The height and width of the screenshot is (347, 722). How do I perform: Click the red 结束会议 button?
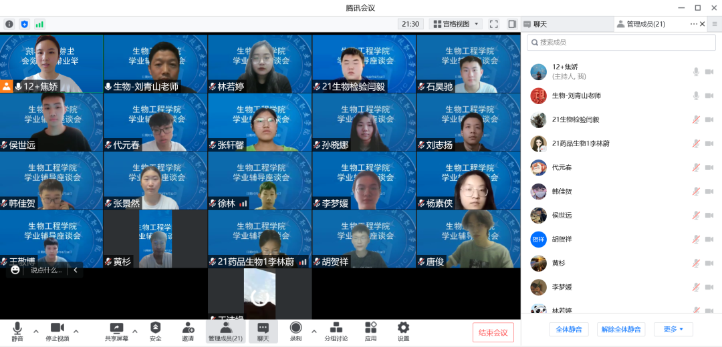[493, 332]
